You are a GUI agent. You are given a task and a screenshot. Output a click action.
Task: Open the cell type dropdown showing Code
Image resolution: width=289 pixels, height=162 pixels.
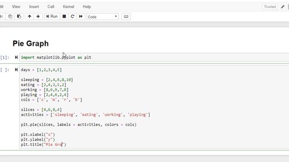103,17
